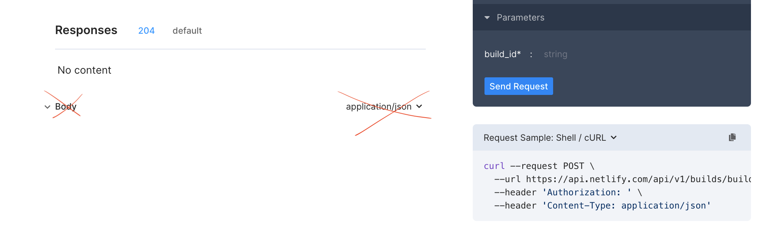Click the Send Request button
This screenshot has width=784, height=247.
click(x=518, y=86)
